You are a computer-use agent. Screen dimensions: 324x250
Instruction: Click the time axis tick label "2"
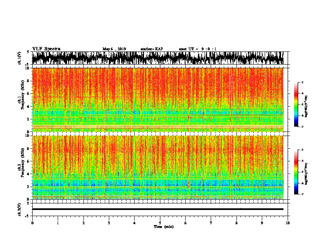point(83,223)
